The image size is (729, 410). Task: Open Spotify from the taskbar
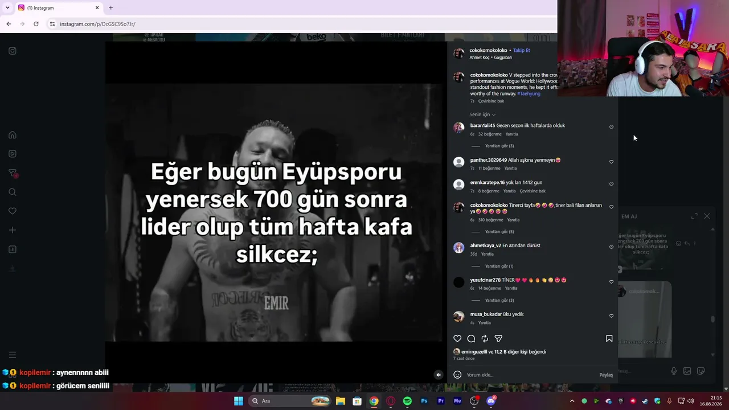click(x=407, y=401)
